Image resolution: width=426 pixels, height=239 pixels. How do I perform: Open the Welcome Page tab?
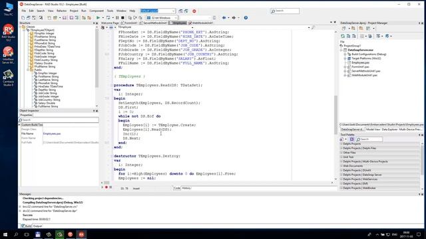(110, 23)
